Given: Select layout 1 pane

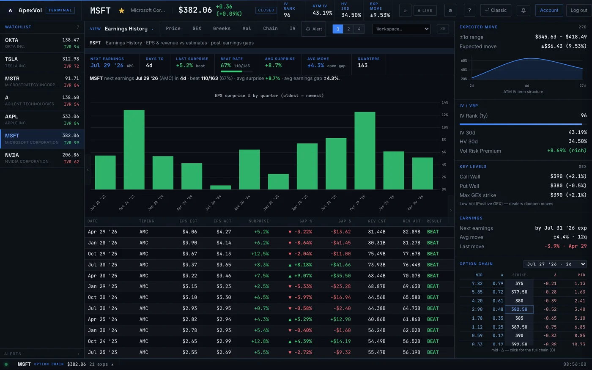Looking at the screenshot, I should (338, 29).
